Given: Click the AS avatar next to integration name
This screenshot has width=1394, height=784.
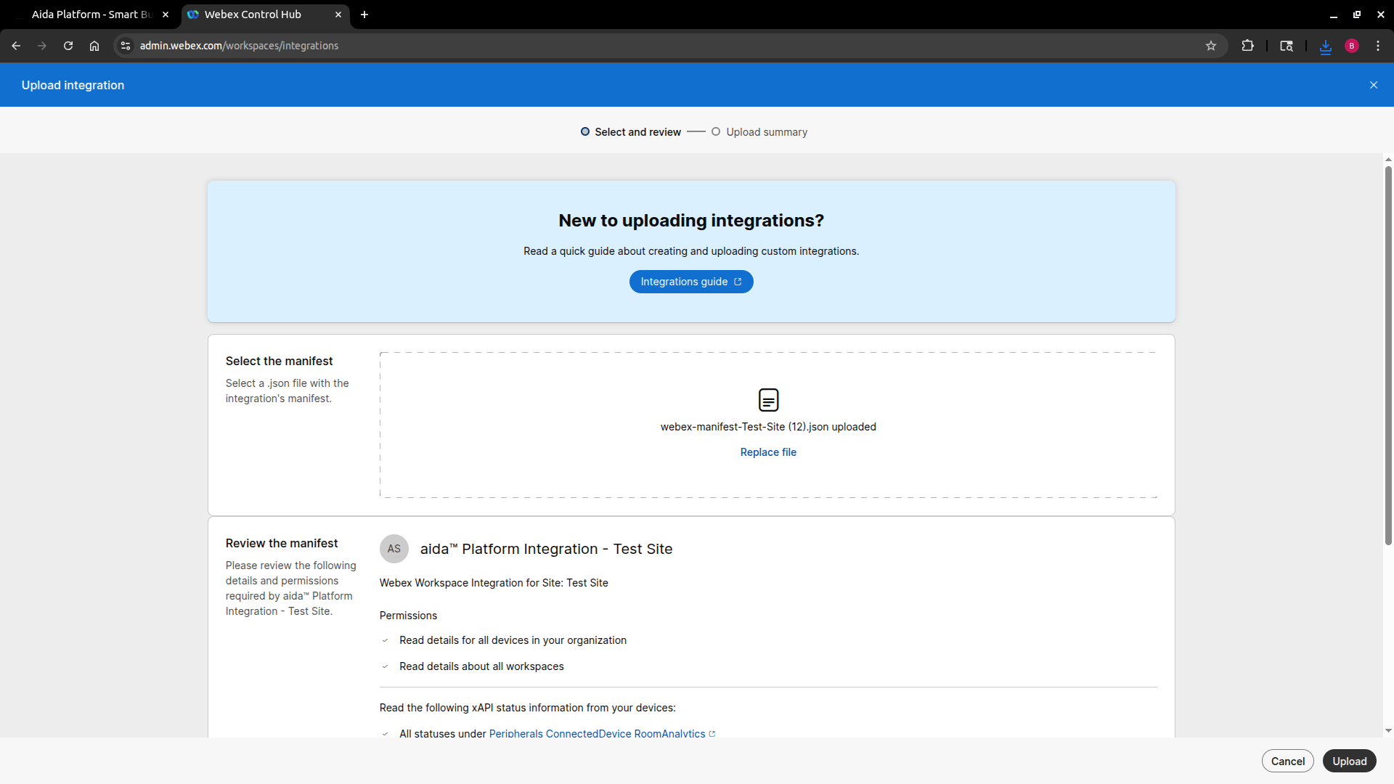Looking at the screenshot, I should point(394,549).
